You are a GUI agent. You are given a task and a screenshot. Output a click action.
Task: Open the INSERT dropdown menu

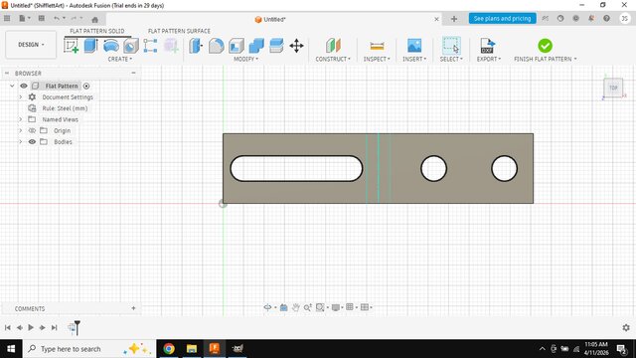414,59
